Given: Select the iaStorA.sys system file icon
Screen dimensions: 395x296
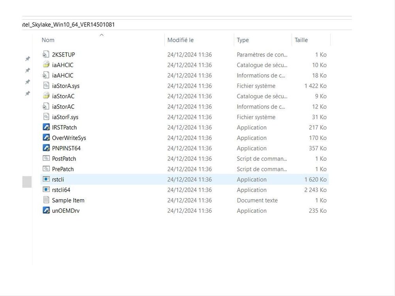Looking at the screenshot, I should [46, 86].
